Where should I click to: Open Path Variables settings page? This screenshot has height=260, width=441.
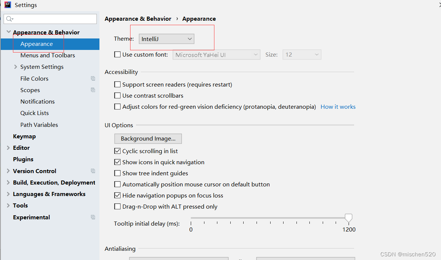coord(39,125)
